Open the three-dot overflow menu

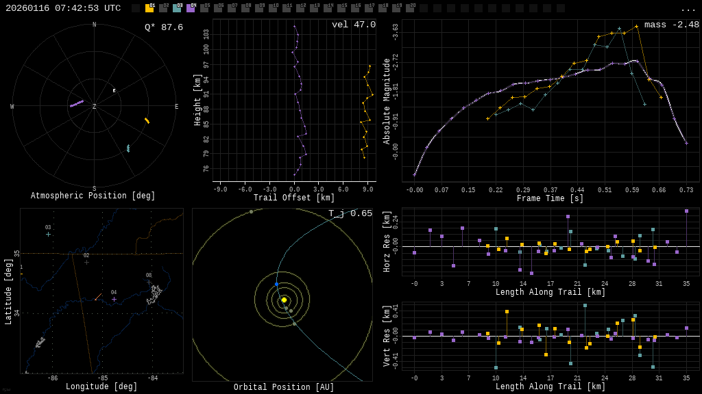click(x=688, y=9)
